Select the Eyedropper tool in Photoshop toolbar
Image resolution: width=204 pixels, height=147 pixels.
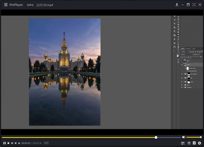click(178, 17)
